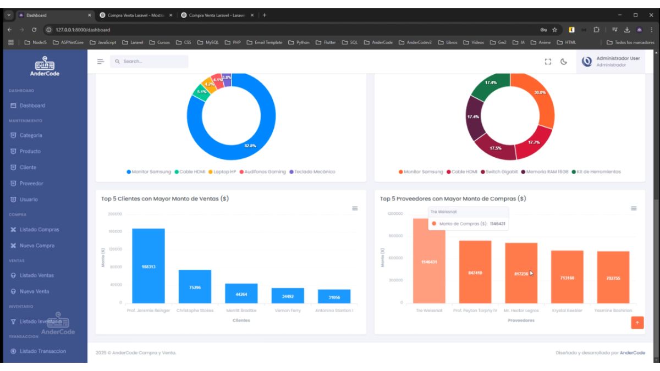
Task: Click the hamburger sidebar toggle icon
Action: pyautogui.click(x=101, y=62)
